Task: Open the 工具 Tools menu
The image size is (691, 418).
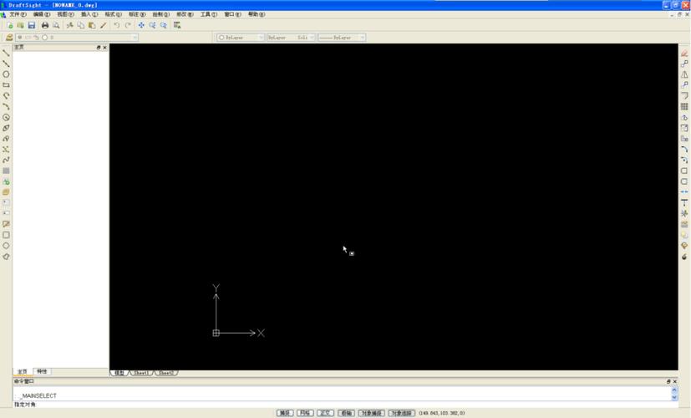Action: (x=208, y=14)
